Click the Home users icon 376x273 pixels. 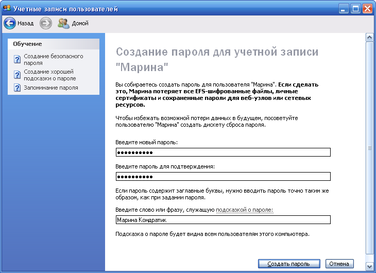(x=63, y=23)
